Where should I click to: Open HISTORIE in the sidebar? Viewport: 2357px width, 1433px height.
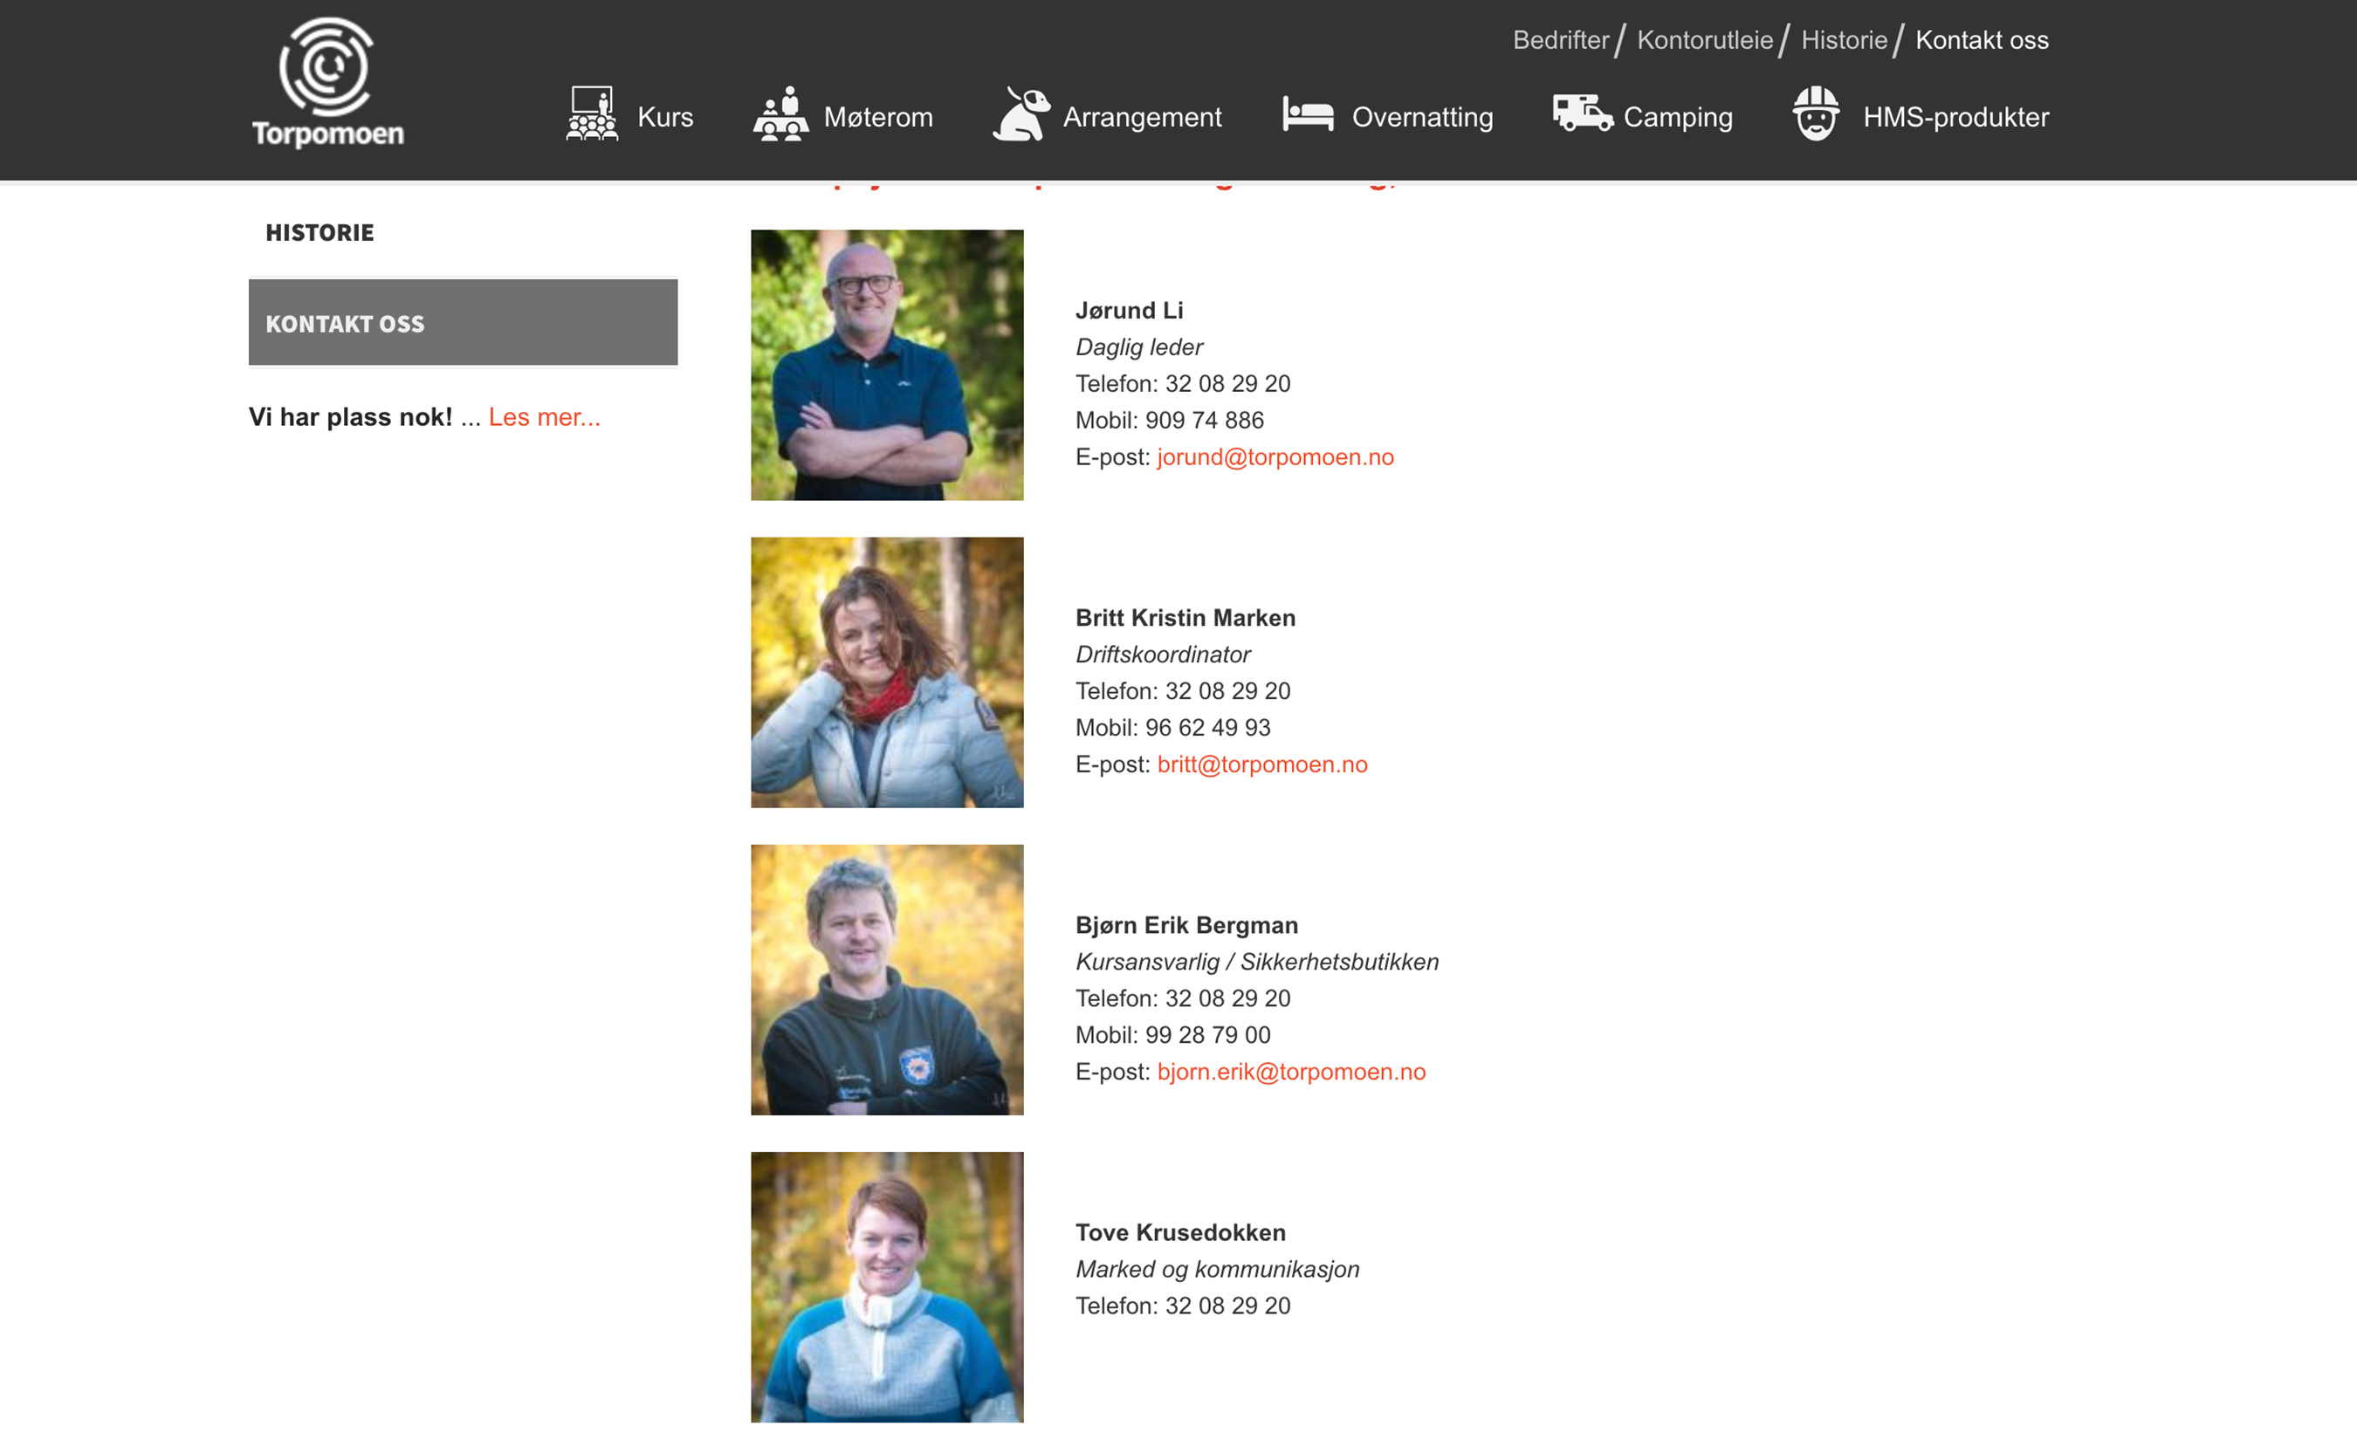click(x=320, y=232)
